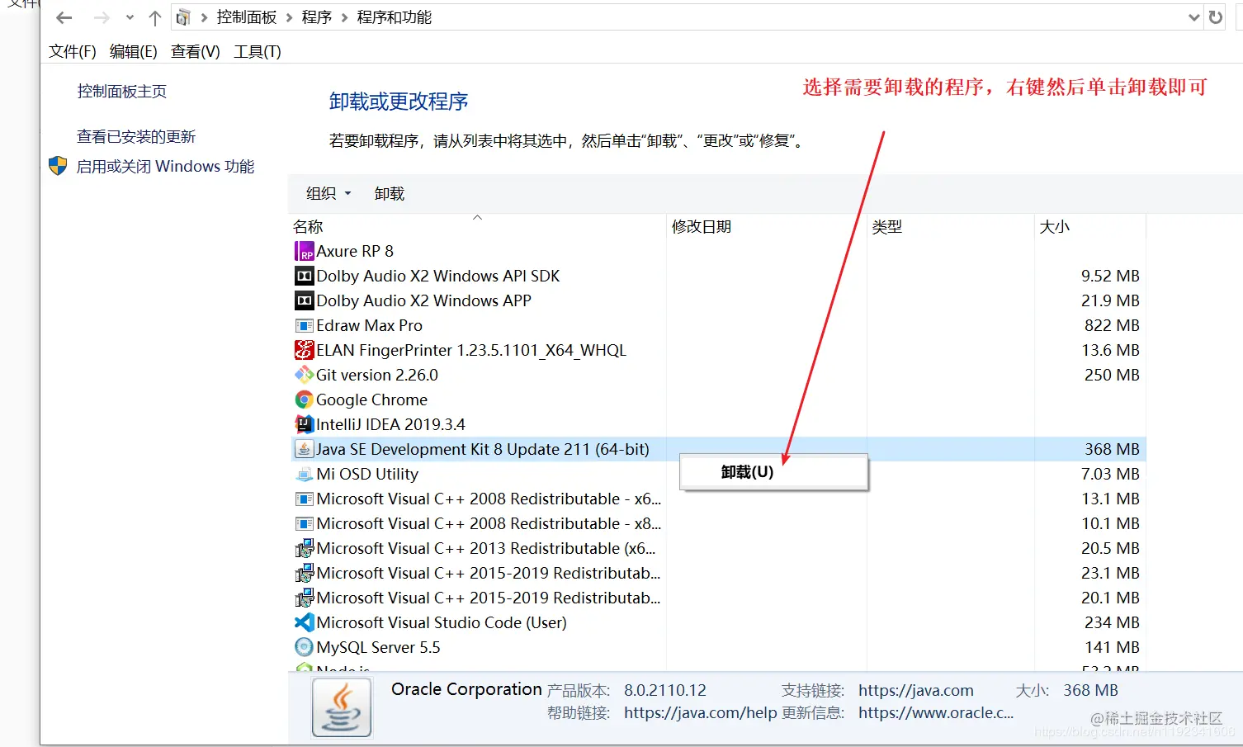Click the Dolby Audio X2 Windows API SDK icon
The width and height of the screenshot is (1243, 747).
[305, 276]
